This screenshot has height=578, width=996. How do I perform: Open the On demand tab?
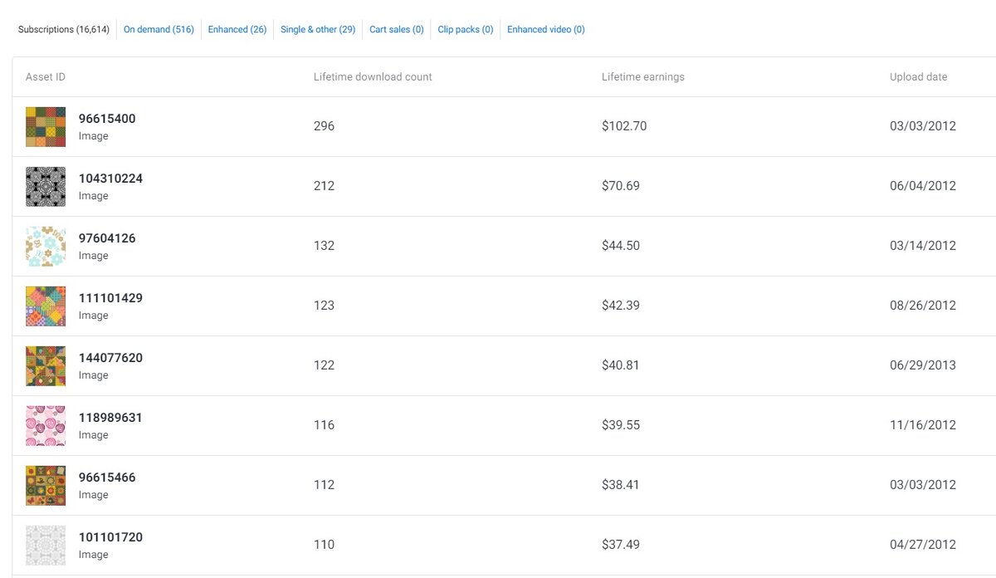[159, 30]
